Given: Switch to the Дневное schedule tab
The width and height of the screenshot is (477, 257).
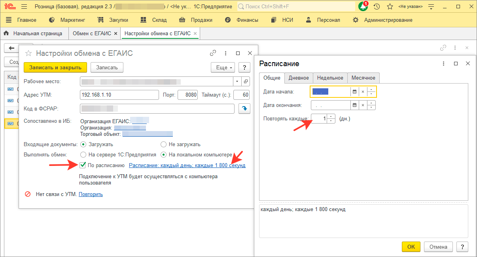Looking at the screenshot, I should click(x=299, y=78).
